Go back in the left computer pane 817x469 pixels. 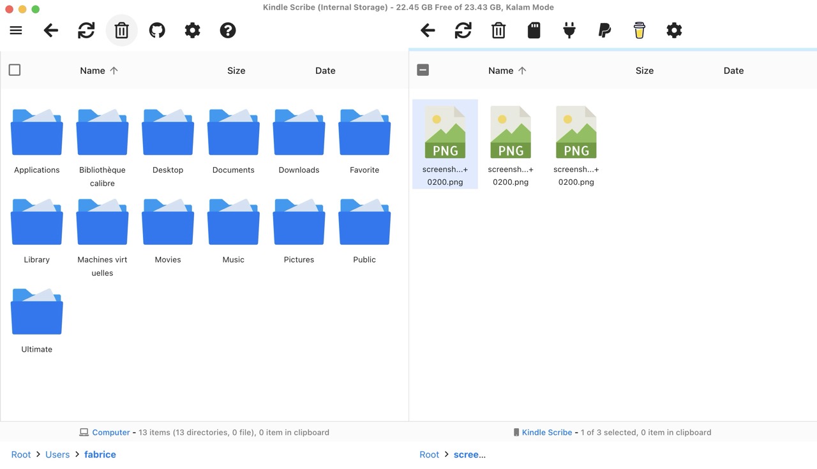pyautogui.click(x=51, y=30)
